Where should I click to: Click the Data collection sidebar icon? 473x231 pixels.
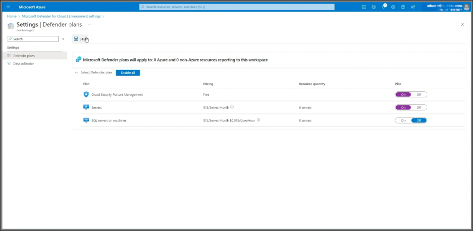click(x=9, y=64)
